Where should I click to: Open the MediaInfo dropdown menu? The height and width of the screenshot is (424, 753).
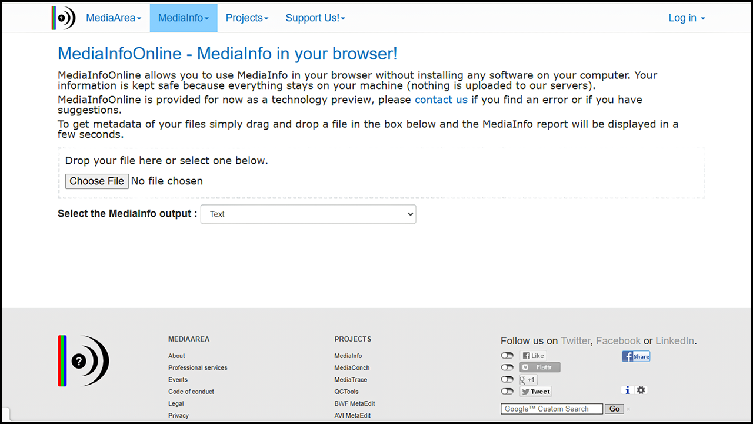tap(184, 18)
